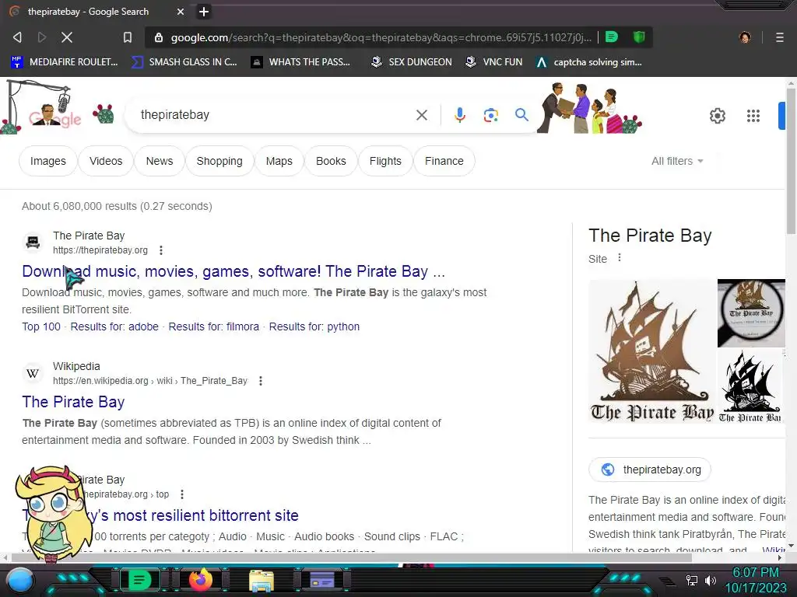797x597 pixels.
Task: Open the start orb on the taskbar
Action: [20, 581]
